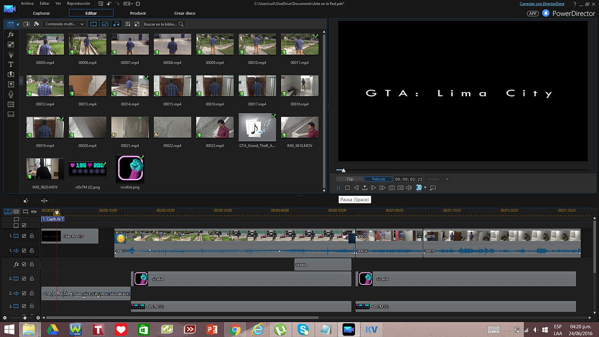Click the plug-ins puzzle icon
Viewport: 599px width, 337px height.
(36, 24)
